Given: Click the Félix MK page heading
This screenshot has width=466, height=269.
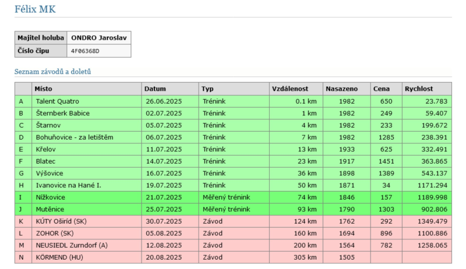Looking at the screenshot, I should click(36, 9).
